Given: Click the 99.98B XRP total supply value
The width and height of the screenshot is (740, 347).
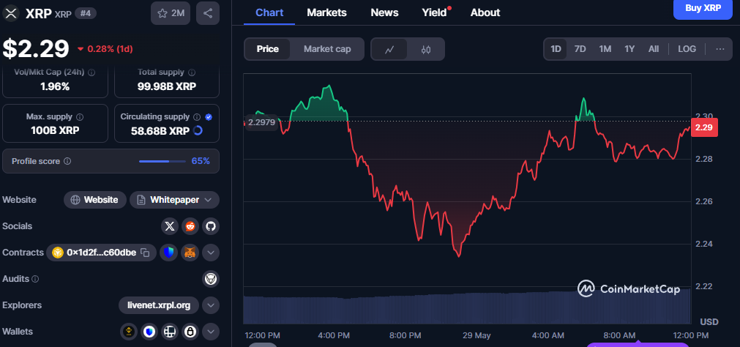Looking at the screenshot, I should pyautogui.click(x=167, y=86).
